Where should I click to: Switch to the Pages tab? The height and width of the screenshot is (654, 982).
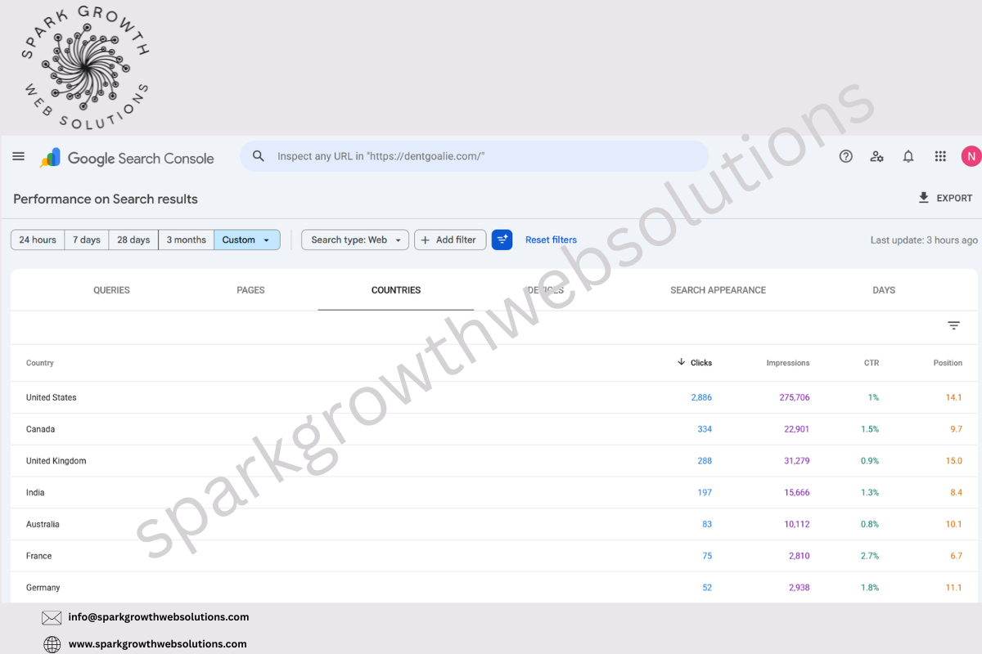250,290
